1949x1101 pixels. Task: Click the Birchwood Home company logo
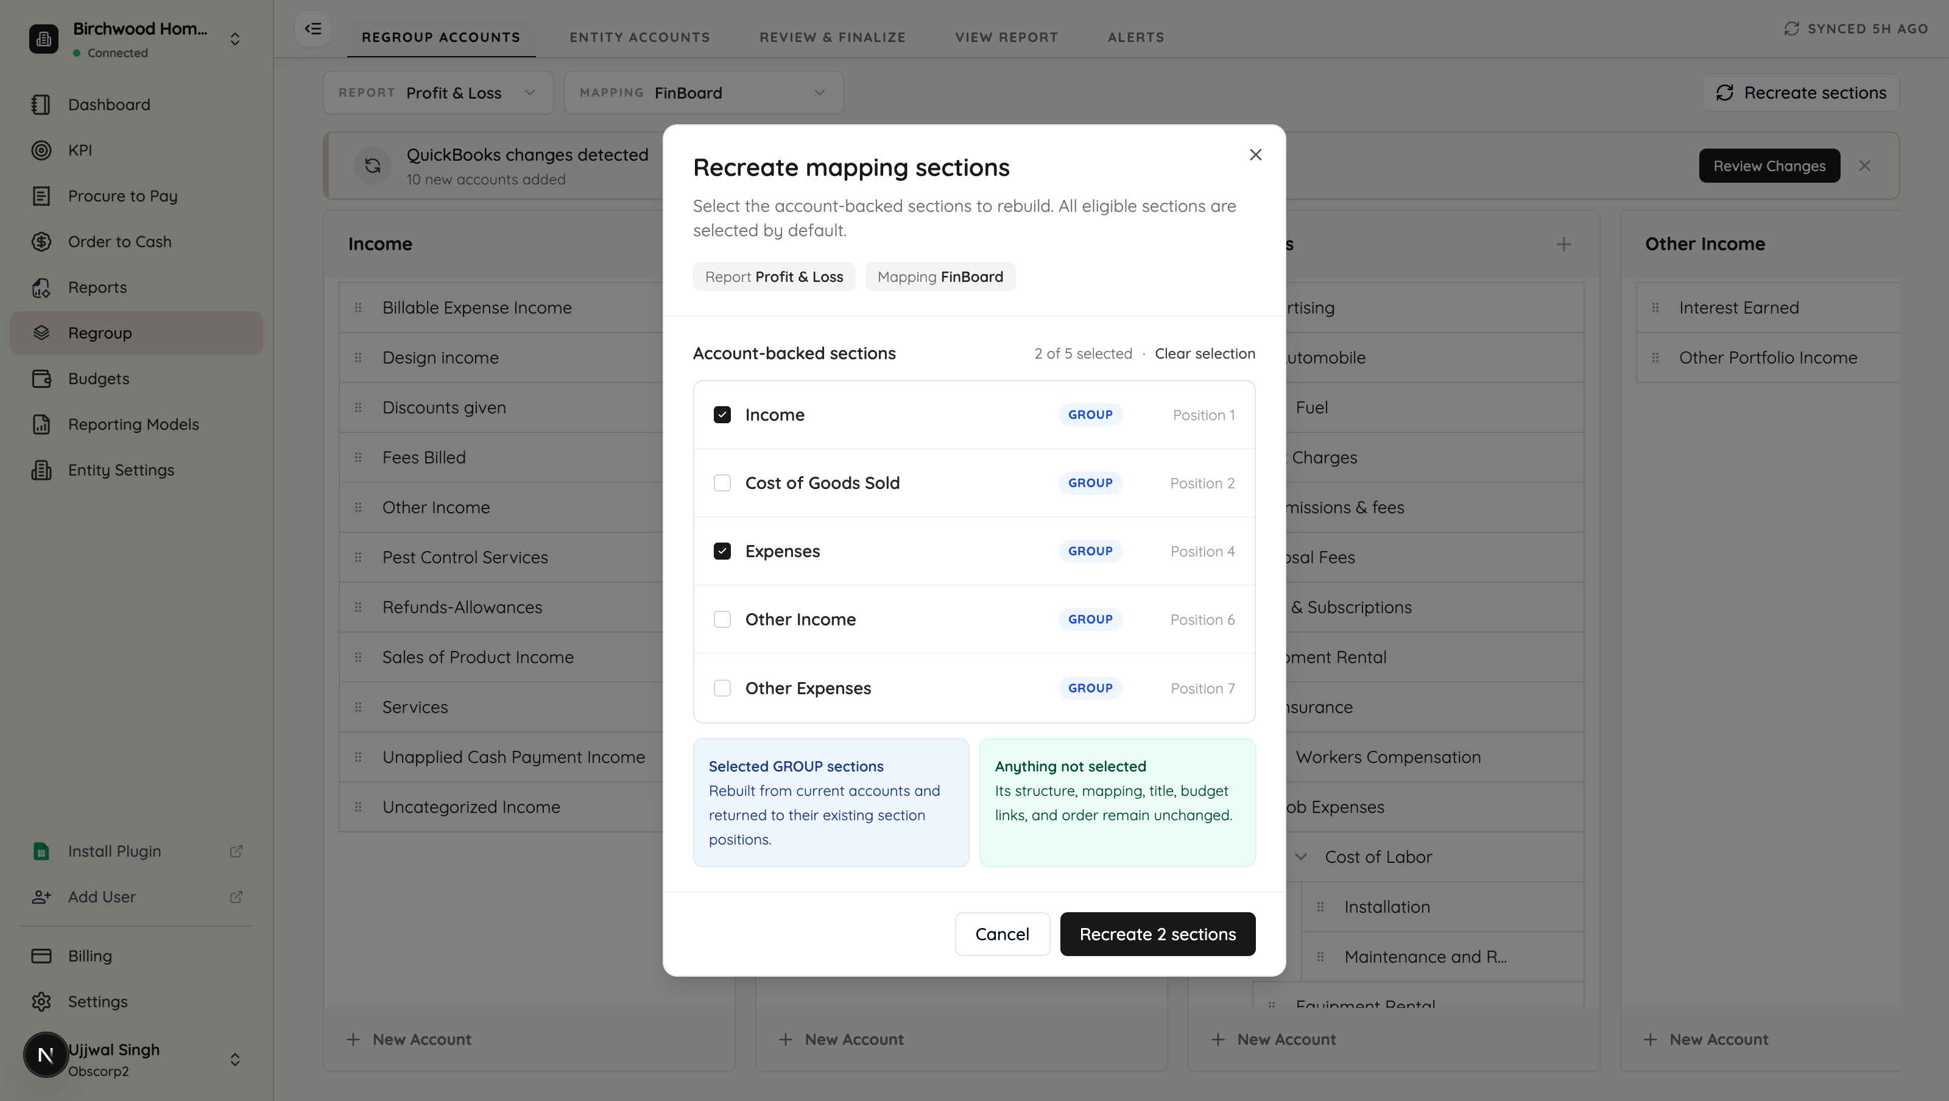coord(43,38)
